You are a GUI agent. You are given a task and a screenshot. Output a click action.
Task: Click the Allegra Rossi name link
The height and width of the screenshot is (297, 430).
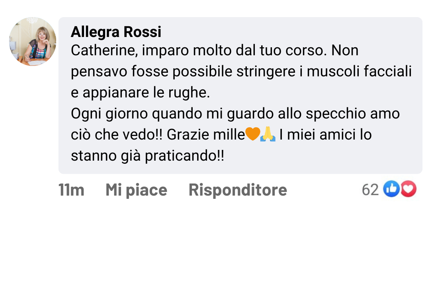click(x=116, y=32)
